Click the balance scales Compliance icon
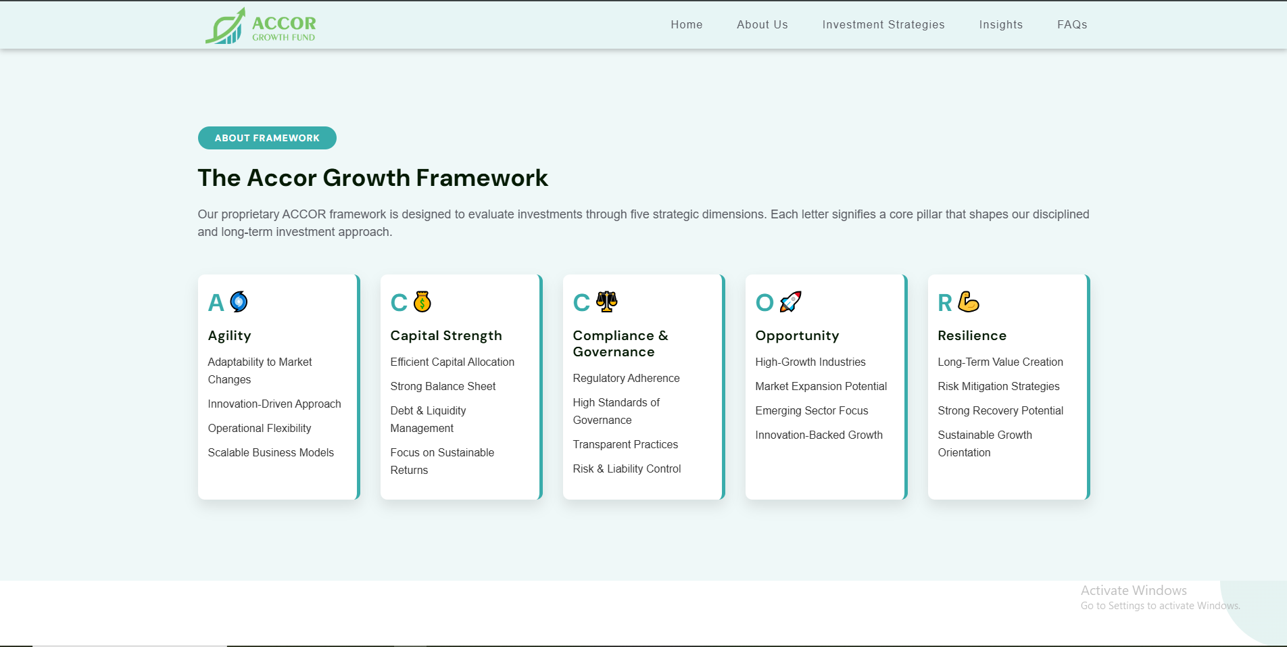The height and width of the screenshot is (647, 1287). point(606,302)
